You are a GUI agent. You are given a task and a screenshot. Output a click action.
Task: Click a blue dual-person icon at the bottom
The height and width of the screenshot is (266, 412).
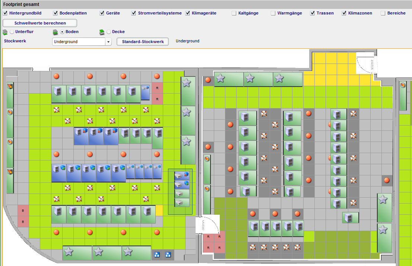click(x=157, y=254)
